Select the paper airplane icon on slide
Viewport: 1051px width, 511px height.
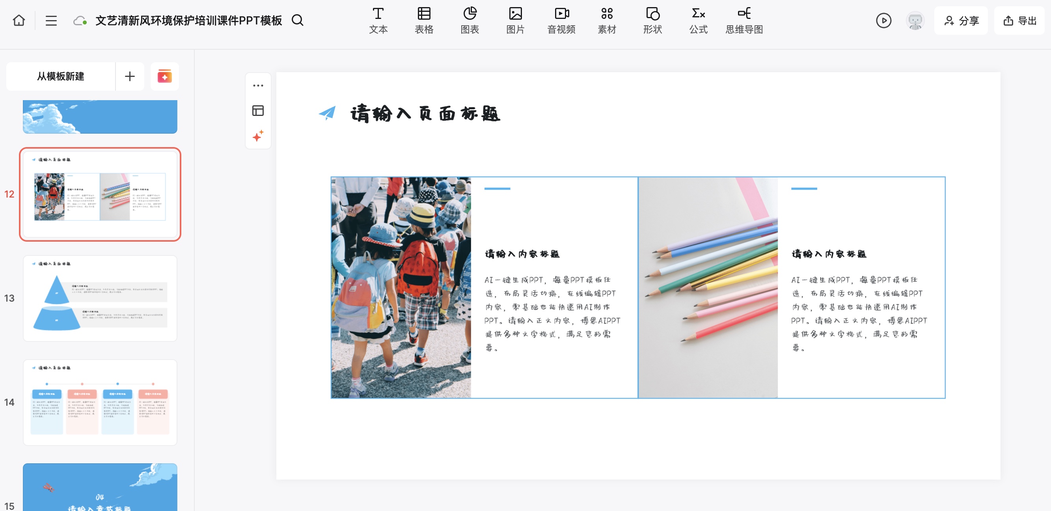[327, 113]
